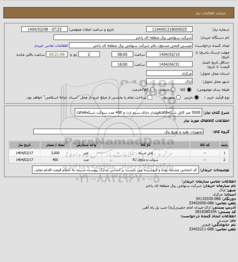
Task: Click the جزئیات اطلاعات نیاز header title
Action: [211, 13]
